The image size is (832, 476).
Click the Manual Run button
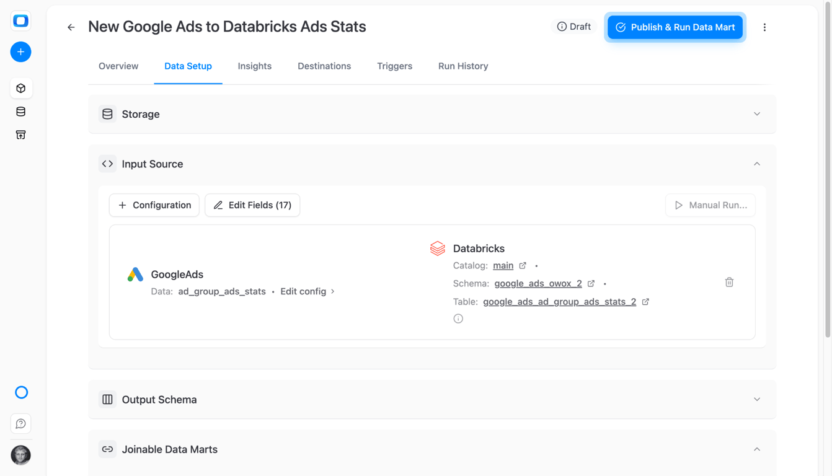pyautogui.click(x=710, y=205)
